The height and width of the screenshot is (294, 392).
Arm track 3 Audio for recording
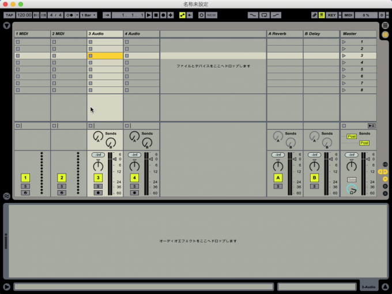click(x=98, y=193)
